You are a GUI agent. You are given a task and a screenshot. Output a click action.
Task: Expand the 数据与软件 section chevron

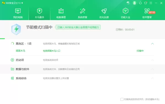(152, 69)
